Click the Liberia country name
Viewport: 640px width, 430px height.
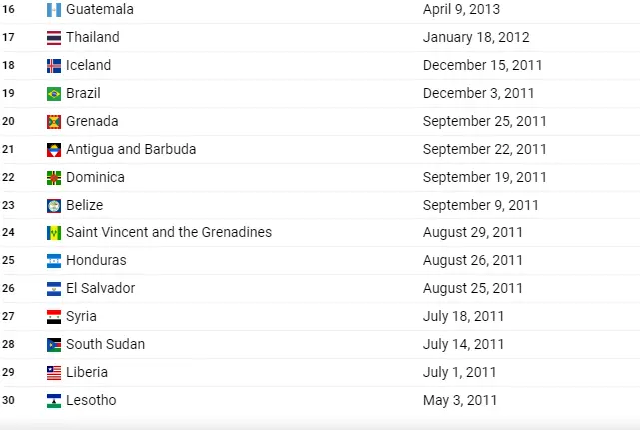click(87, 372)
